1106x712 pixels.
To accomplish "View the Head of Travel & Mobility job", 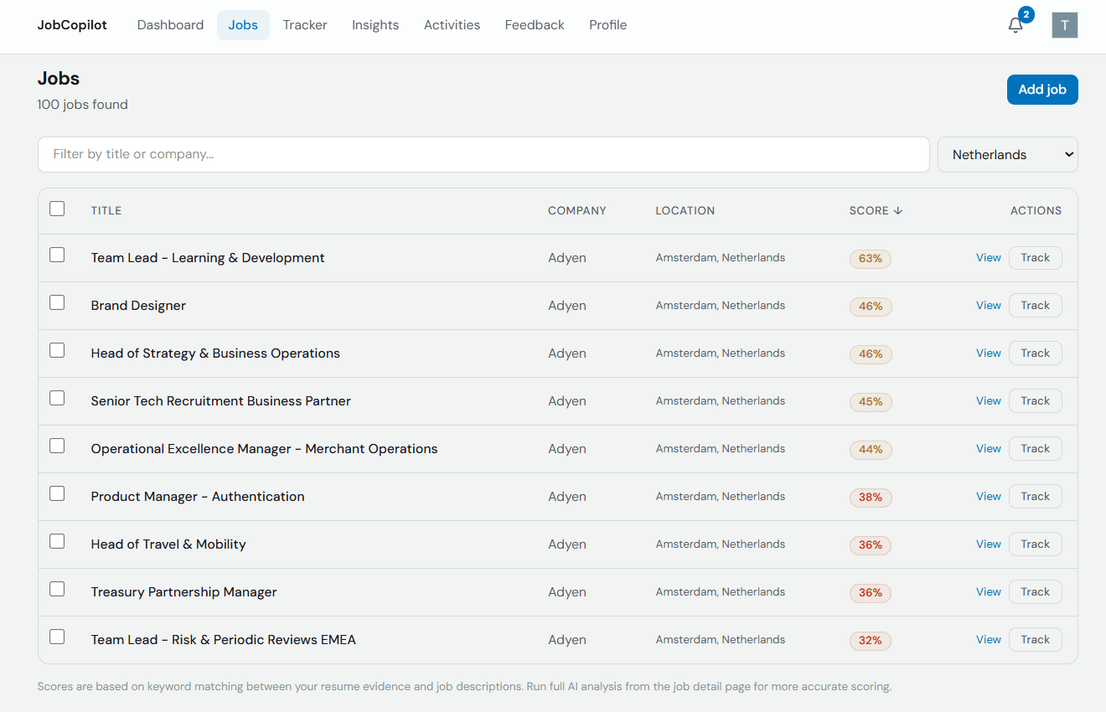I will click(x=988, y=544).
